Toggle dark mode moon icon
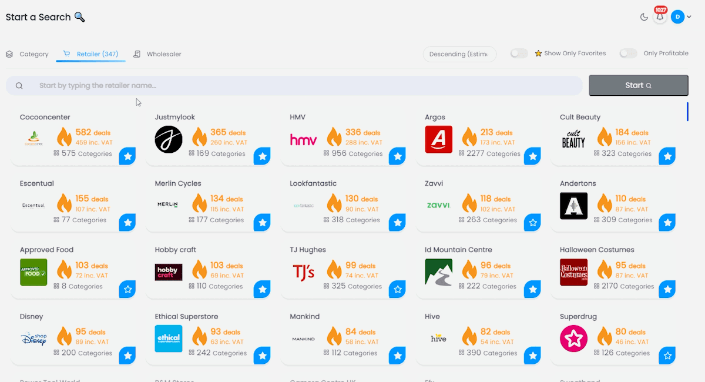Viewport: 705px width, 382px height. [x=644, y=17]
